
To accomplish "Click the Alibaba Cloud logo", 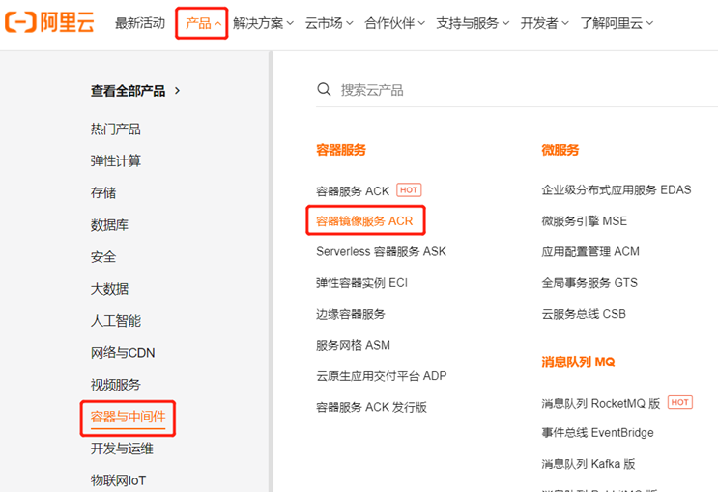I will [49, 22].
